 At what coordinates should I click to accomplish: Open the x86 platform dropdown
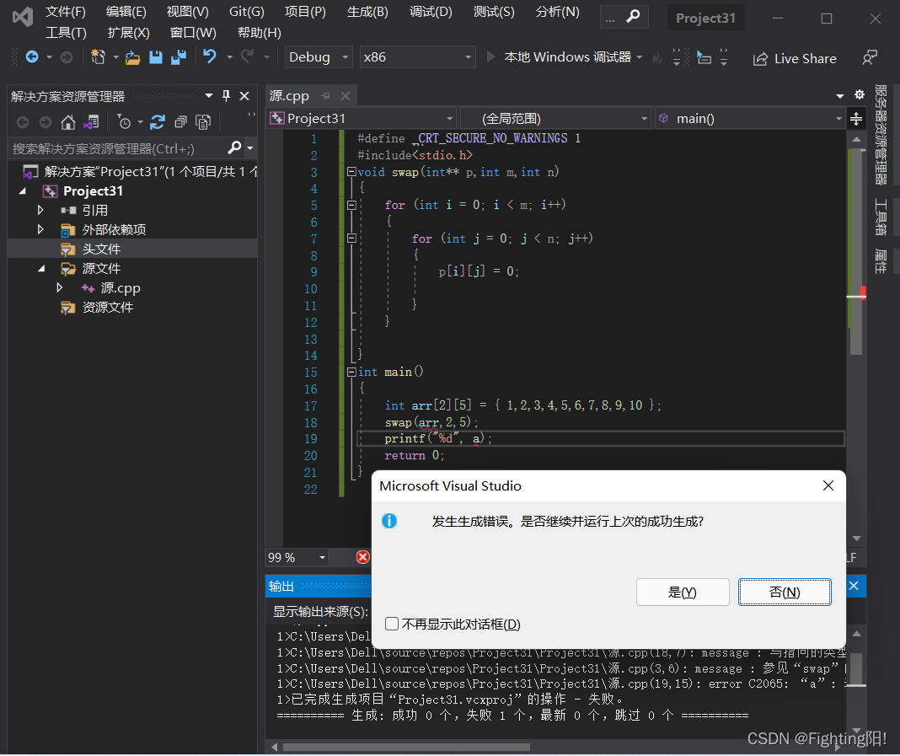(x=417, y=56)
